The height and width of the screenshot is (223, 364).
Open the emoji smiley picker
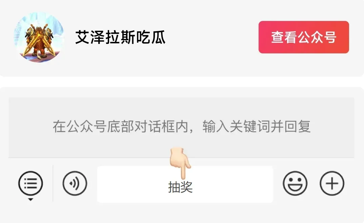[295, 183]
